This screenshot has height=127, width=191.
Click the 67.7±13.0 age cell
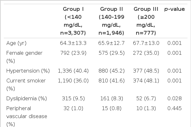coord(146,43)
